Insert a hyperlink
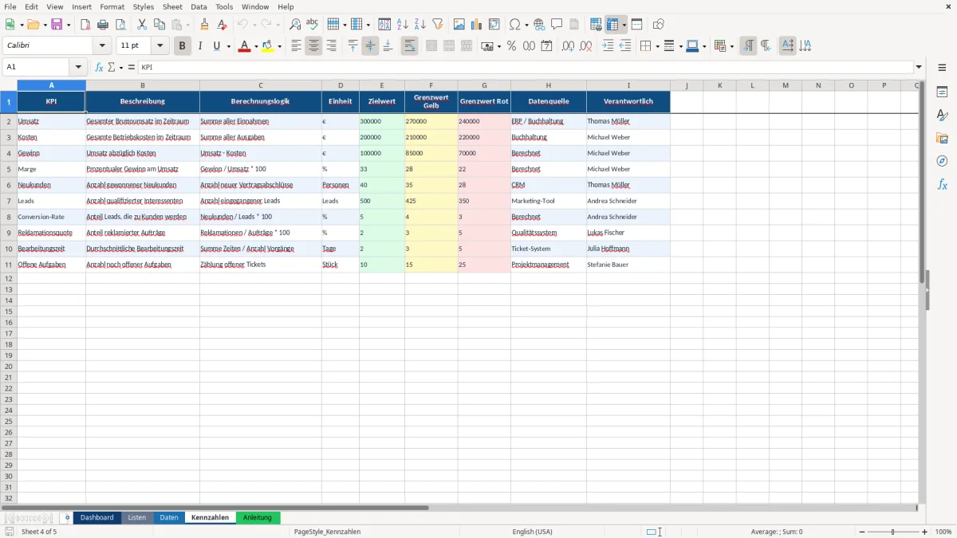 [x=539, y=25]
